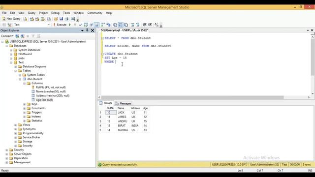This screenshot has width=315, height=177.
Task: Select the RollNo cell with value 10
Action: point(111,113)
